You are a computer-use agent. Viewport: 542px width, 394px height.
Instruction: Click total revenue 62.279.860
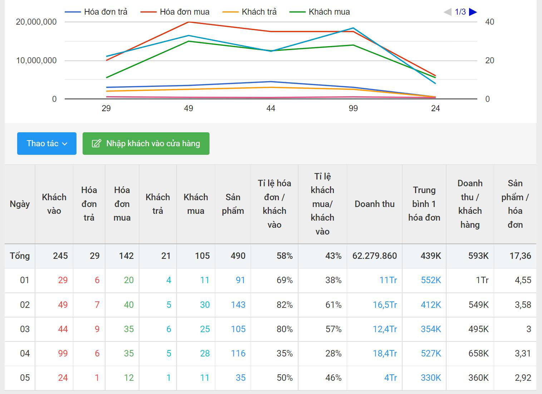tap(375, 256)
